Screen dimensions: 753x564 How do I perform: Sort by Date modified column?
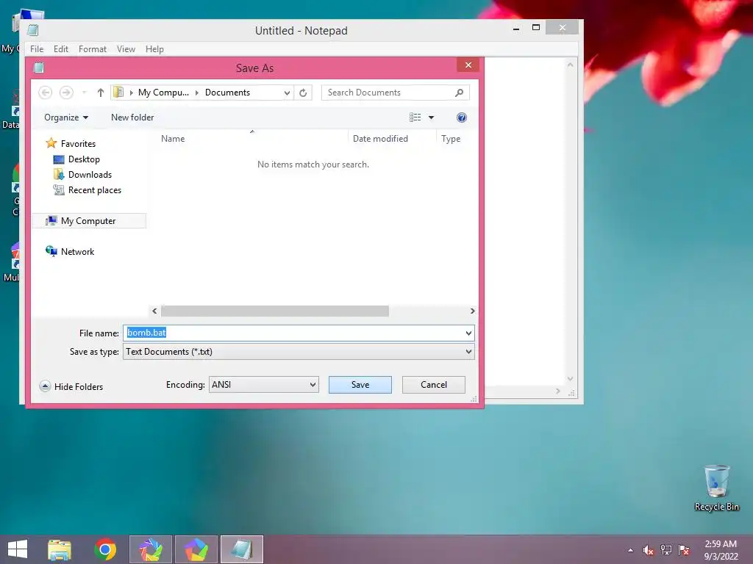pos(380,139)
